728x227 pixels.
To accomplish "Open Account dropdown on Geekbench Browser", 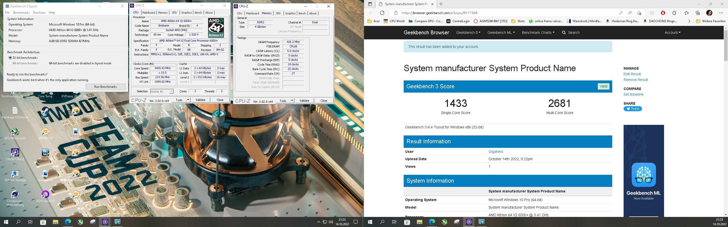I will click(x=672, y=33).
